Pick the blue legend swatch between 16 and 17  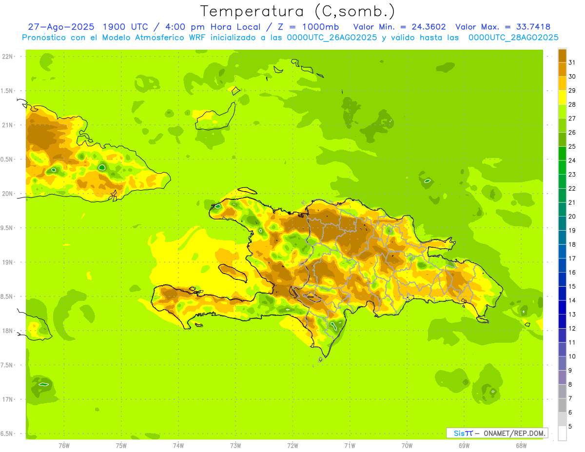click(x=562, y=265)
